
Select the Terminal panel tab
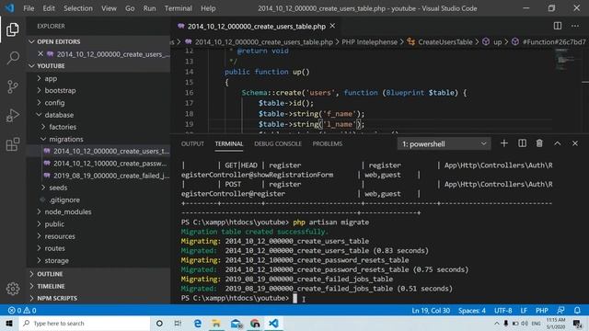coord(229,143)
